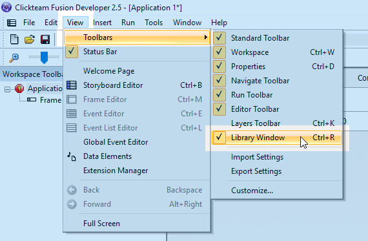Image resolution: width=368 pixels, height=241 pixels.
Task: Select the Frame item in workspace tree
Action: (x=51, y=100)
